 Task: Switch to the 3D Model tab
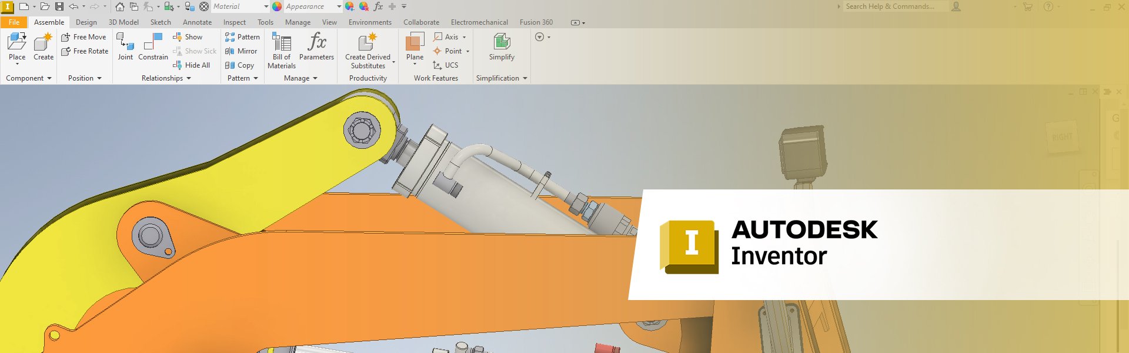[123, 22]
